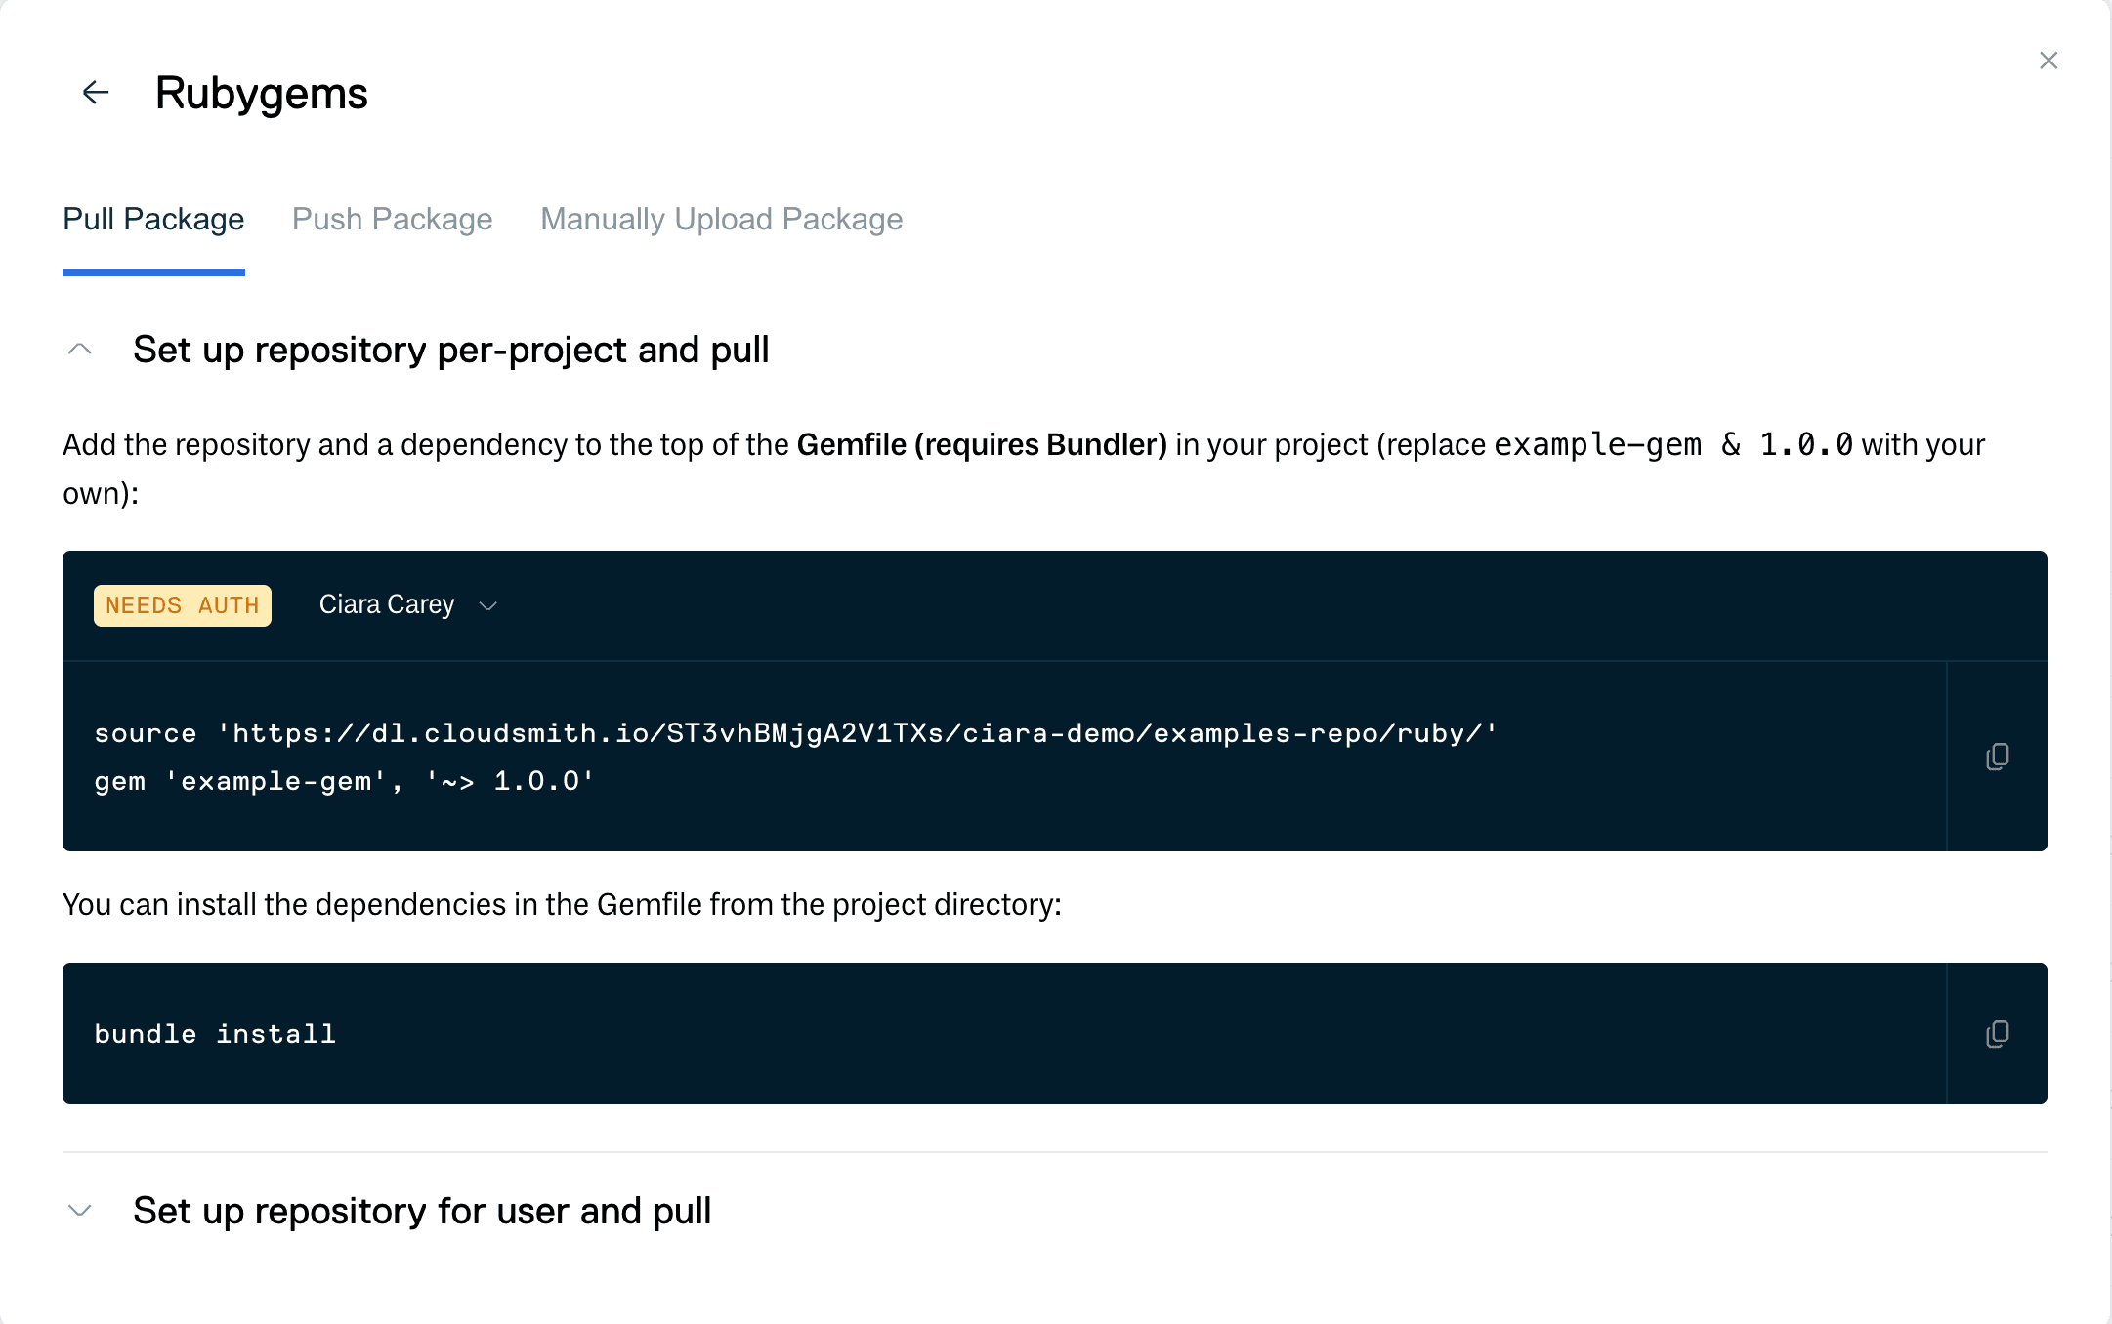The image size is (2112, 1324).
Task: Click the NEEDS AUTH badge
Action: (x=182, y=605)
